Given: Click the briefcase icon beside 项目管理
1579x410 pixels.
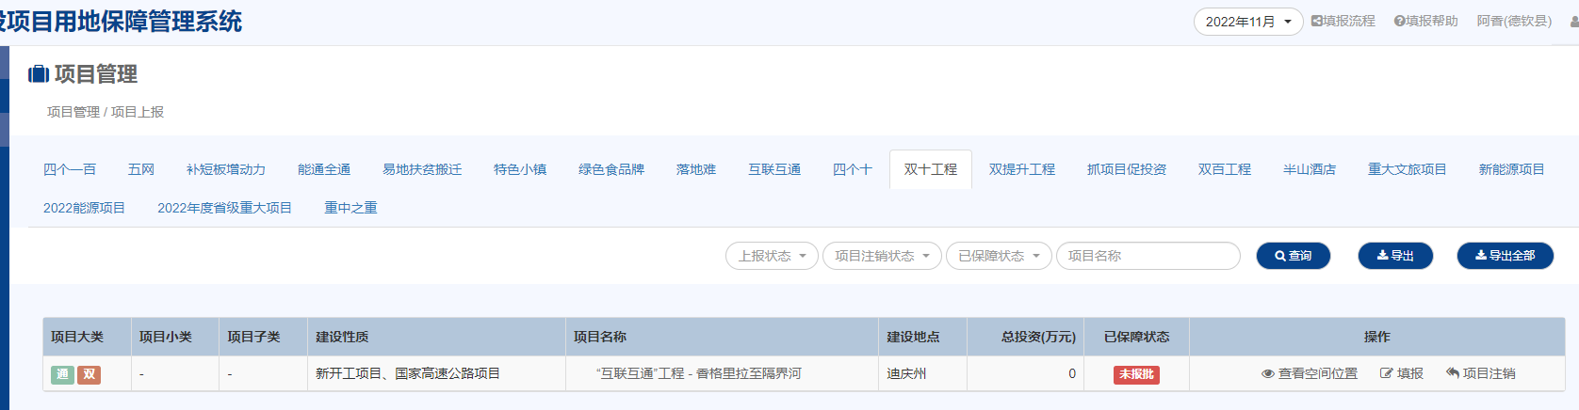Looking at the screenshot, I should [x=39, y=74].
